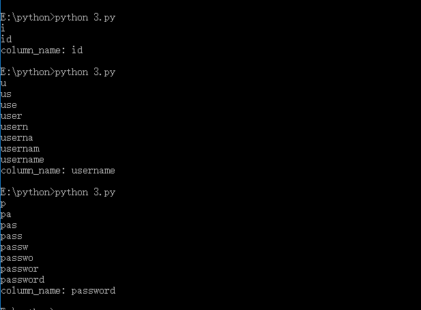Click the "pas" output line
421x310 pixels.
9,225
